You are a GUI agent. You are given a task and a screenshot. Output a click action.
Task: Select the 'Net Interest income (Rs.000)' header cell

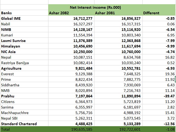95,7
